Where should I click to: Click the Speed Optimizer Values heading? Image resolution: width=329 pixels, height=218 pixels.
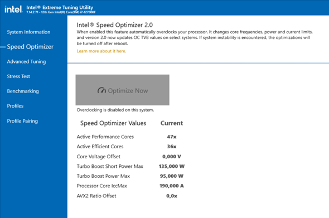[x=113, y=123]
